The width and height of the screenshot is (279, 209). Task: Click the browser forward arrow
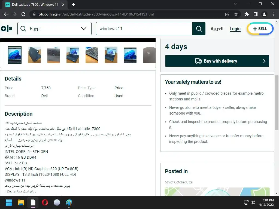click(x=15, y=14)
